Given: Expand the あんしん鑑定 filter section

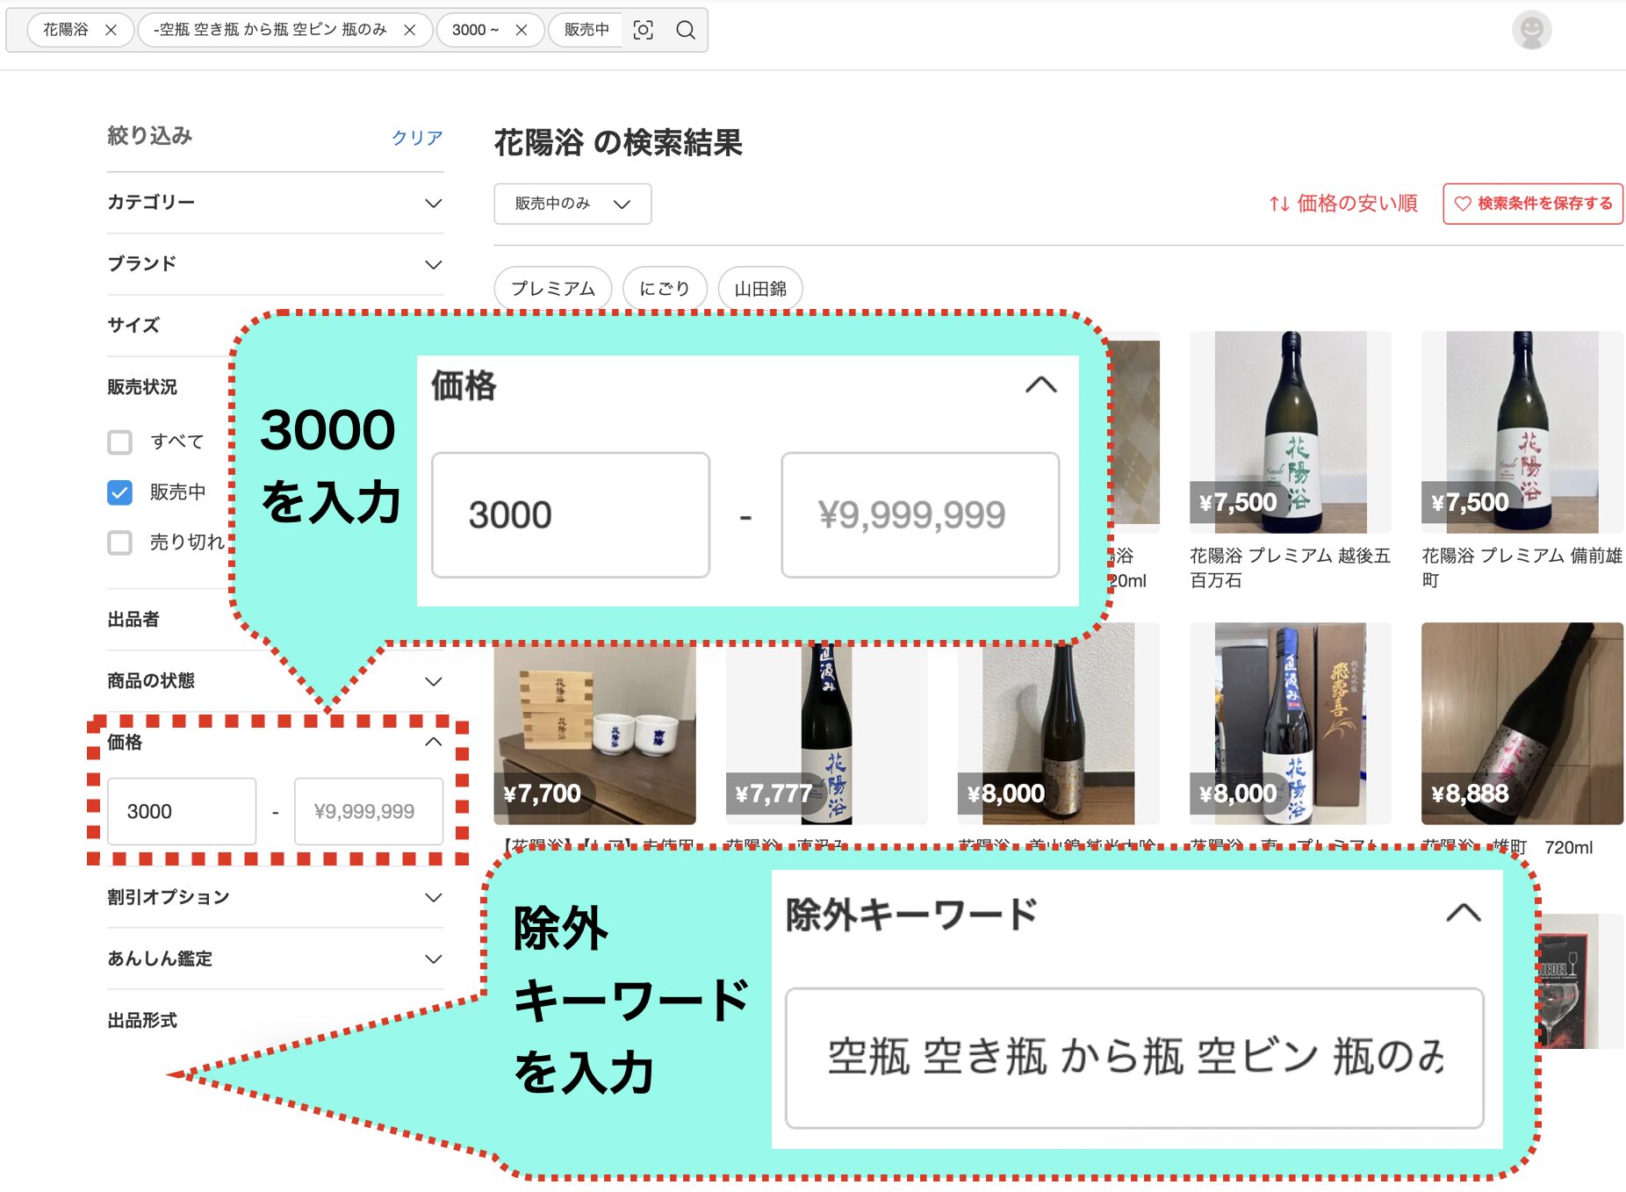Looking at the screenshot, I should (x=275, y=959).
